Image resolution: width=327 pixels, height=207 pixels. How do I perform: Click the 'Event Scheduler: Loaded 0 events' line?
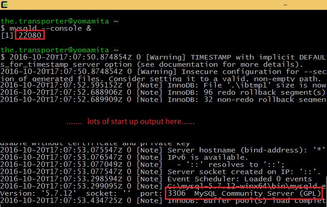[156, 179]
